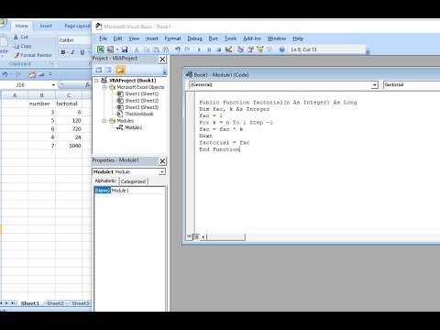The height and width of the screenshot is (330, 440).
Task: Open Excel Name Box dropdown showing J16
Action: point(53,84)
